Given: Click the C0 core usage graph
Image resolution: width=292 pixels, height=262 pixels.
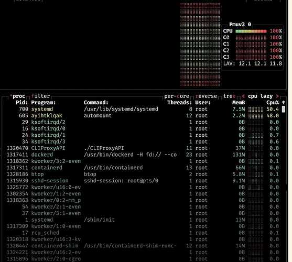Looking at the screenshot, I should coord(251,38).
